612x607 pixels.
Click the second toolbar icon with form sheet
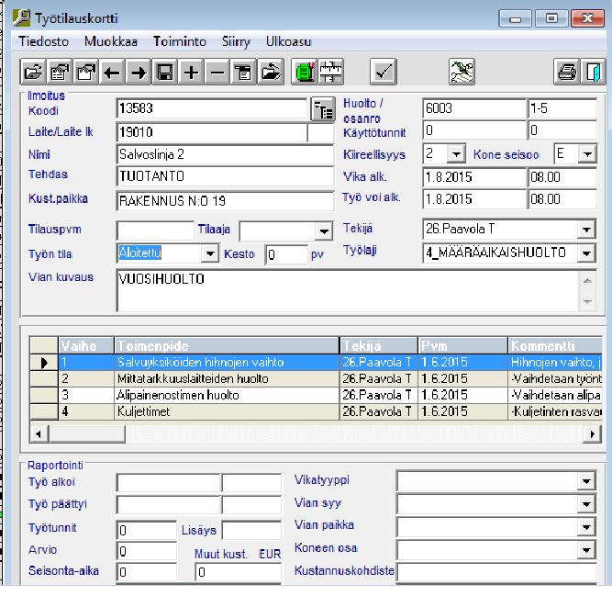(x=60, y=72)
